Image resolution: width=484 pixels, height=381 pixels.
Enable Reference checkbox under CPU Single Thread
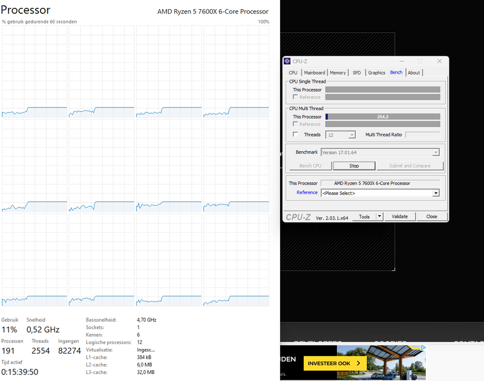pyautogui.click(x=295, y=97)
